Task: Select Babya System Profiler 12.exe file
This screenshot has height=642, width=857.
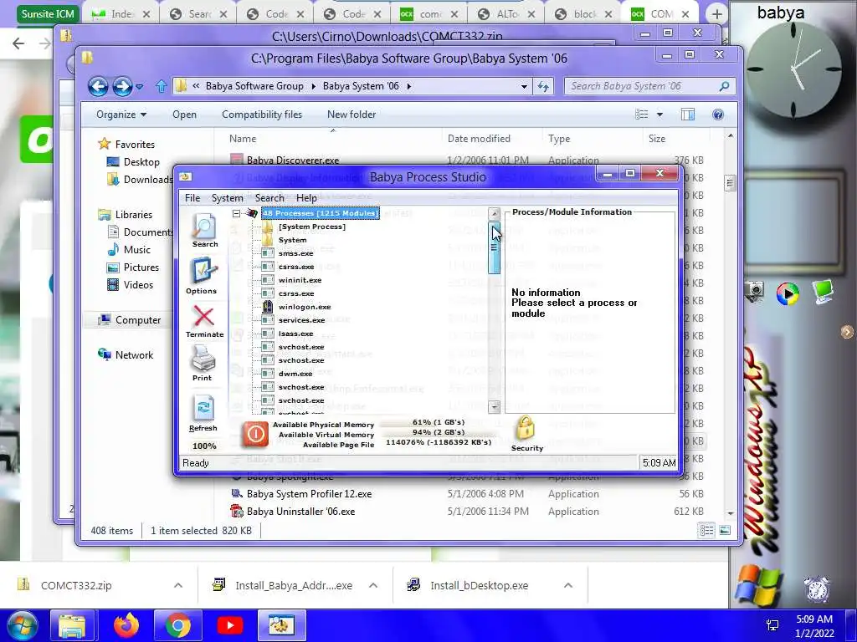Action: 309,494
